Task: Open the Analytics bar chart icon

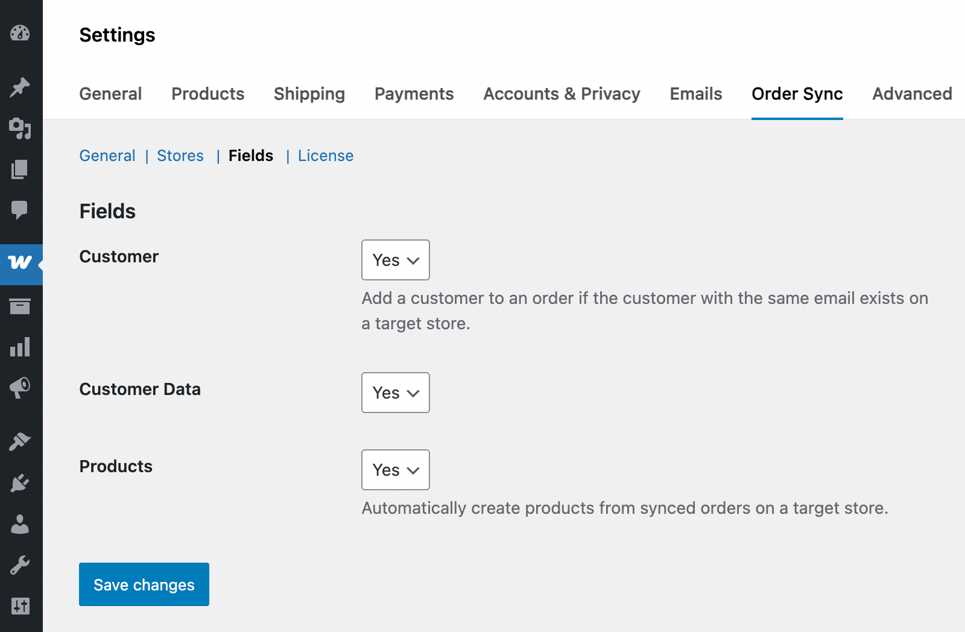Action: (20, 347)
